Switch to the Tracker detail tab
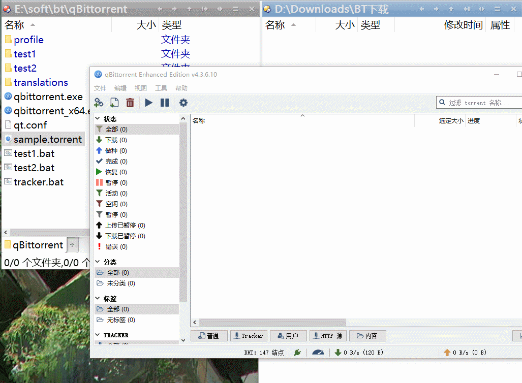 coord(249,336)
